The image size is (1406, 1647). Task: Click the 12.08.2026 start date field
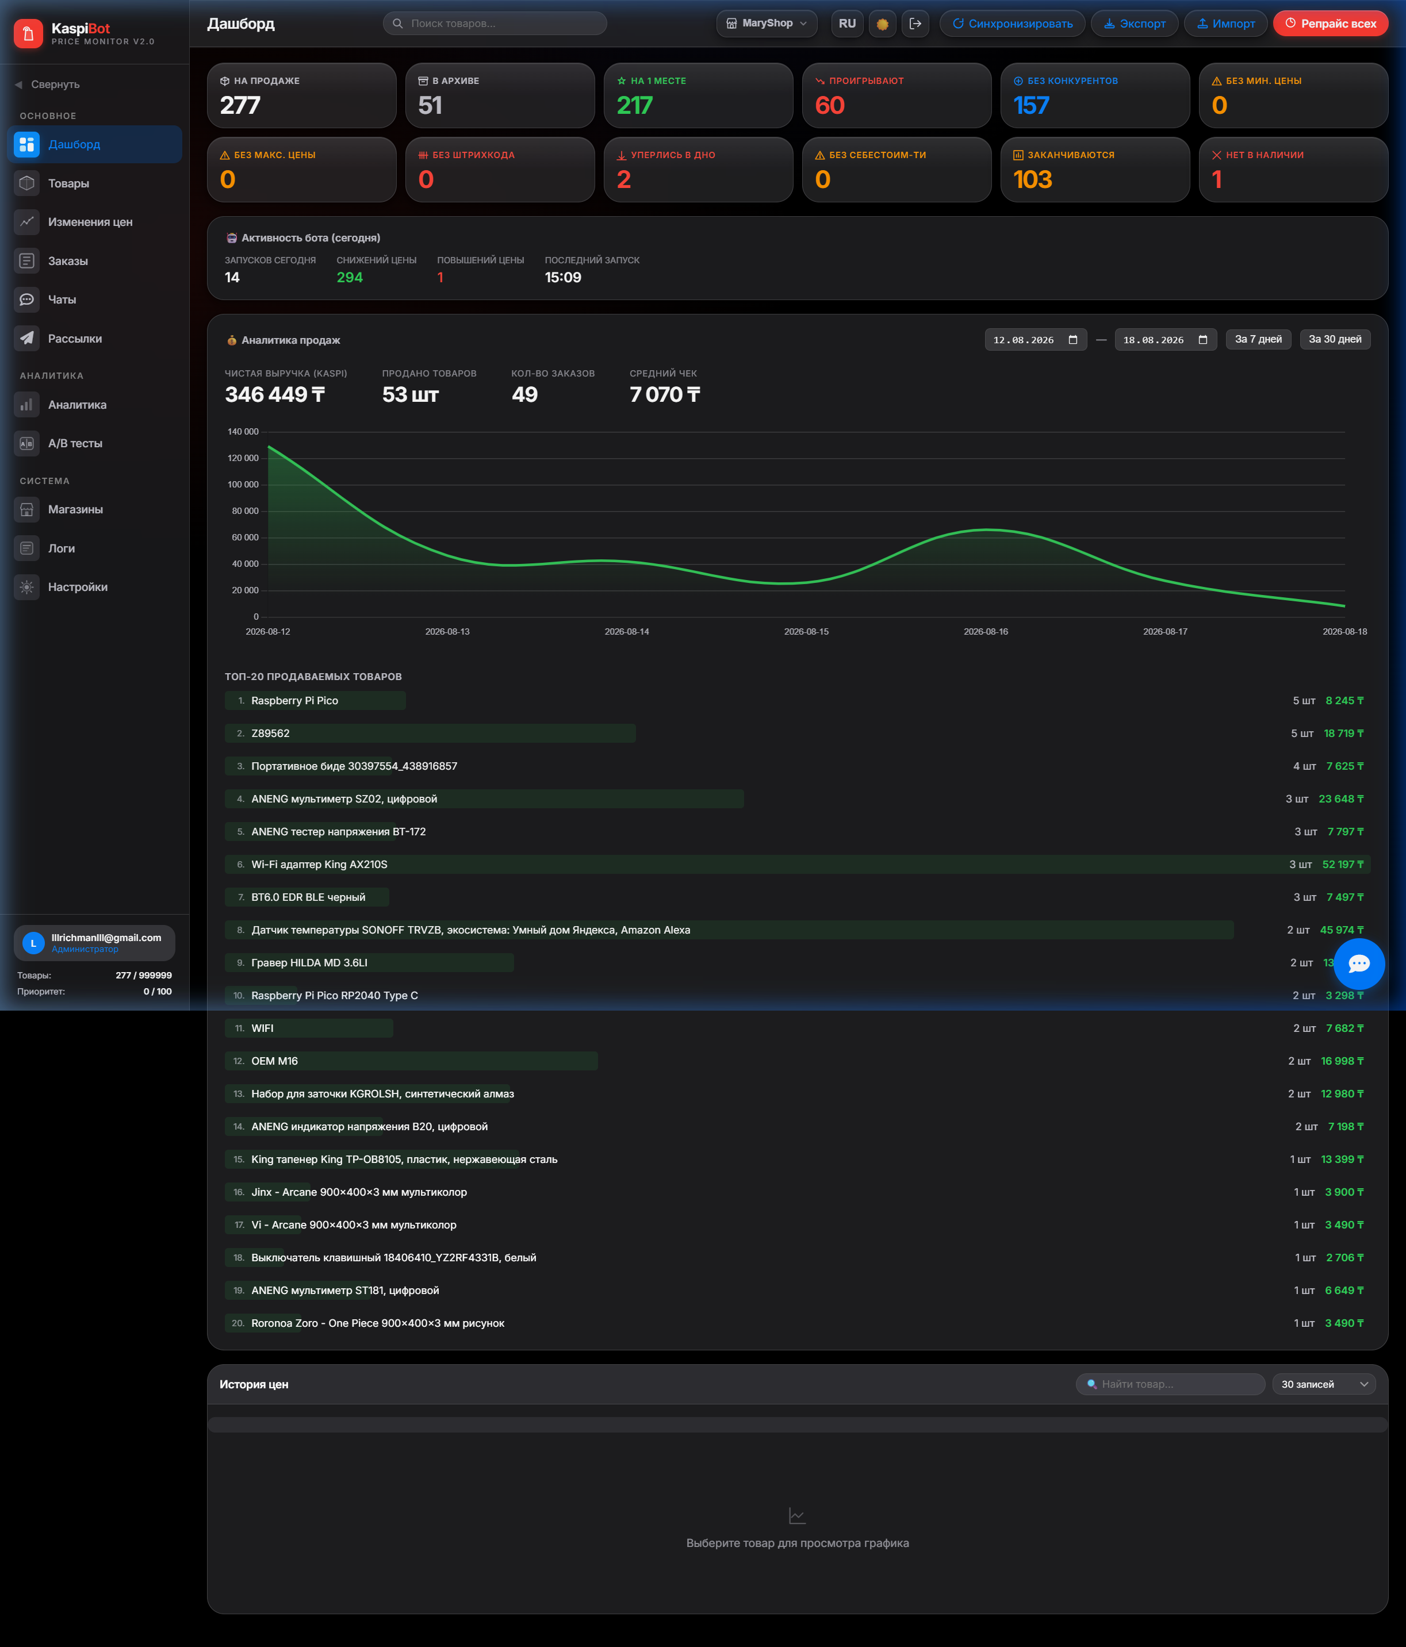pyautogui.click(x=1036, y=339)
